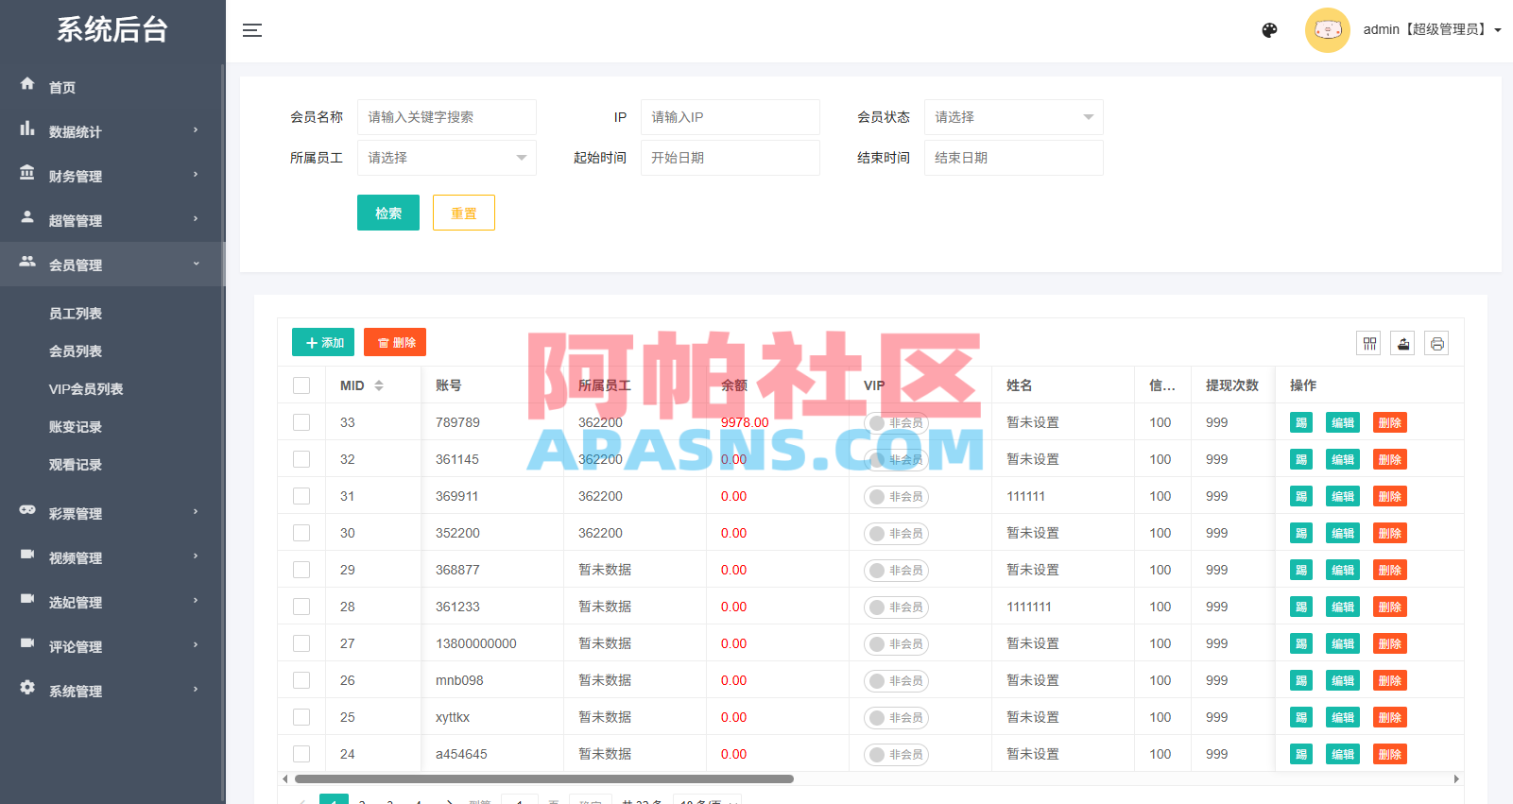Sort the table by MID
This screenshot has width=1513, height=804.
coord(379,385)
